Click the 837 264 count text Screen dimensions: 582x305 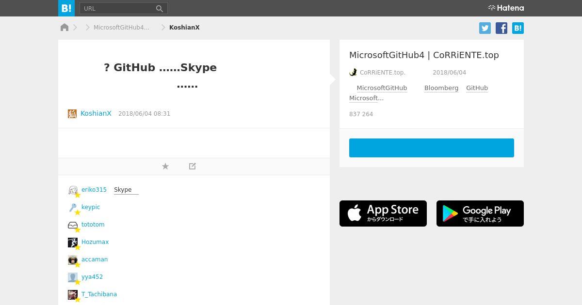point(361,114)
